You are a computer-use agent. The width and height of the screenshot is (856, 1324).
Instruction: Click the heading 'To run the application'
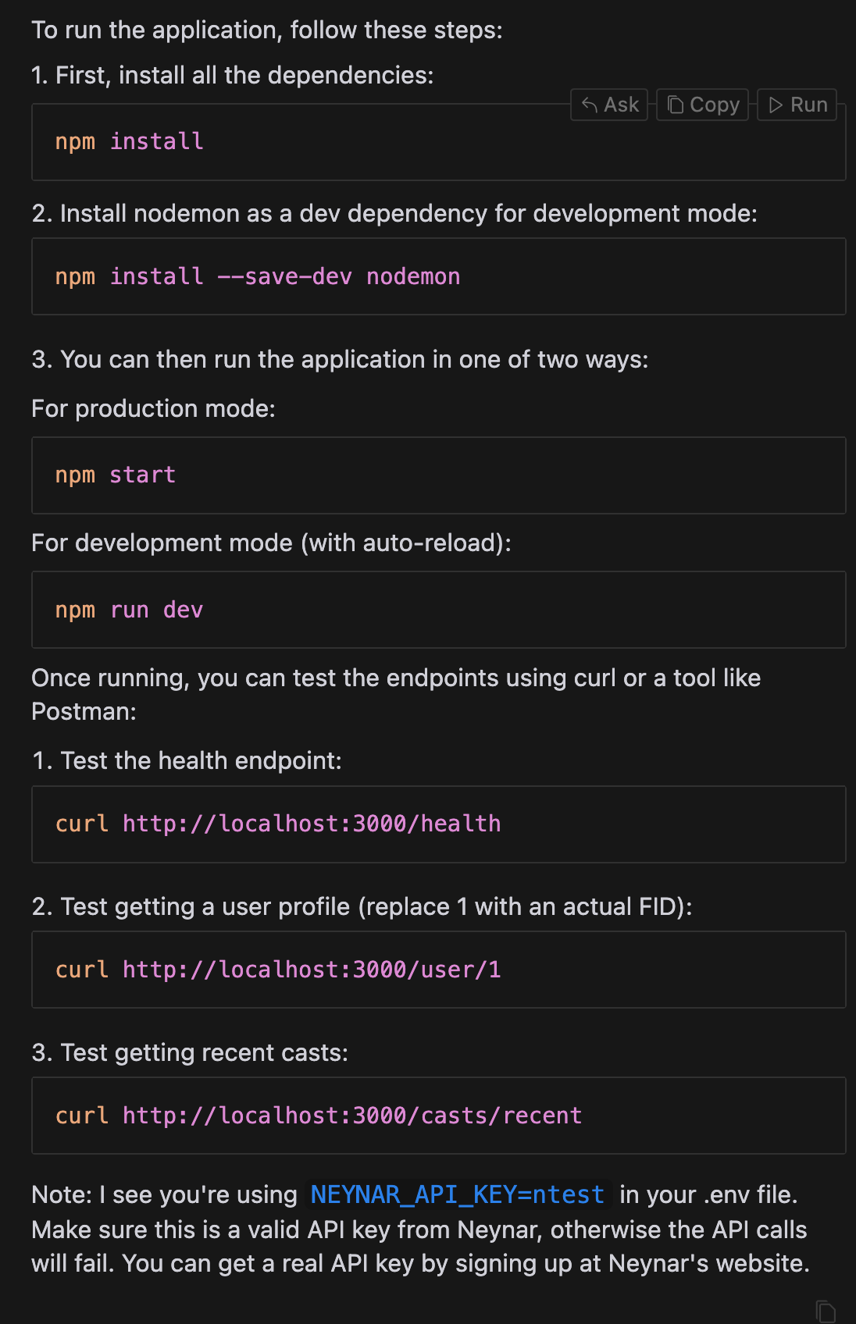(x=267, y=30)
